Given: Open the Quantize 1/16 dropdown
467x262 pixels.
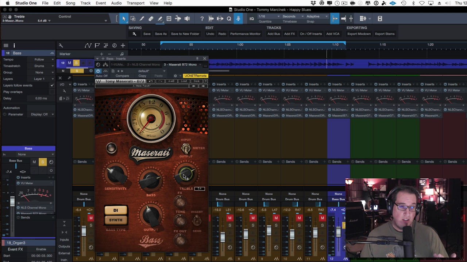Looking at the screenshot, I should click(x=269, y=16).
